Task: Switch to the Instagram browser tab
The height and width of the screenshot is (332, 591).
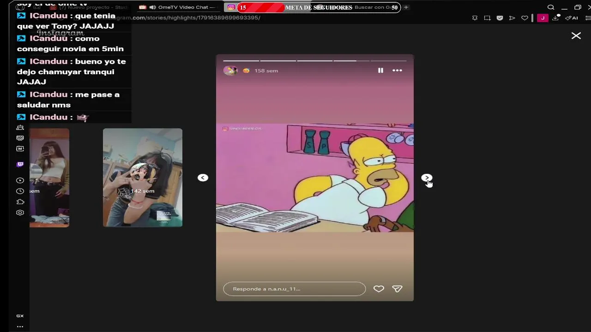Action: click(x=231, y=7)
